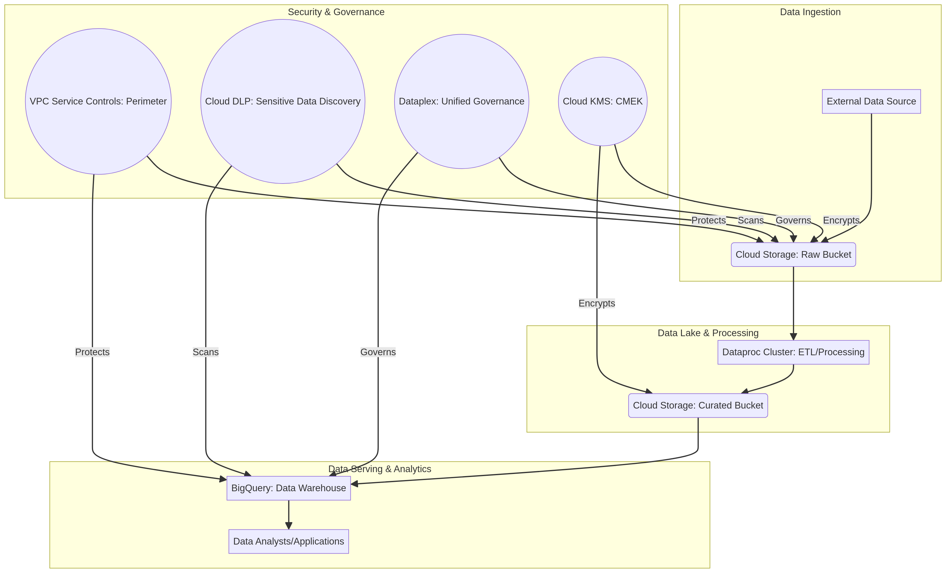This screenshot has height=573, width=946.
Task: Select the Cloud KMS: CMEK circle
Action: coord(603,101)
